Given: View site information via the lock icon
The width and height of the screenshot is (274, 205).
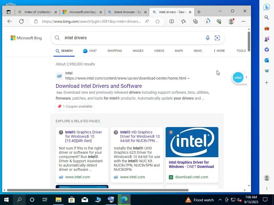Looking at the screenshot, I should pyautogui.click(x=36, y=21).
